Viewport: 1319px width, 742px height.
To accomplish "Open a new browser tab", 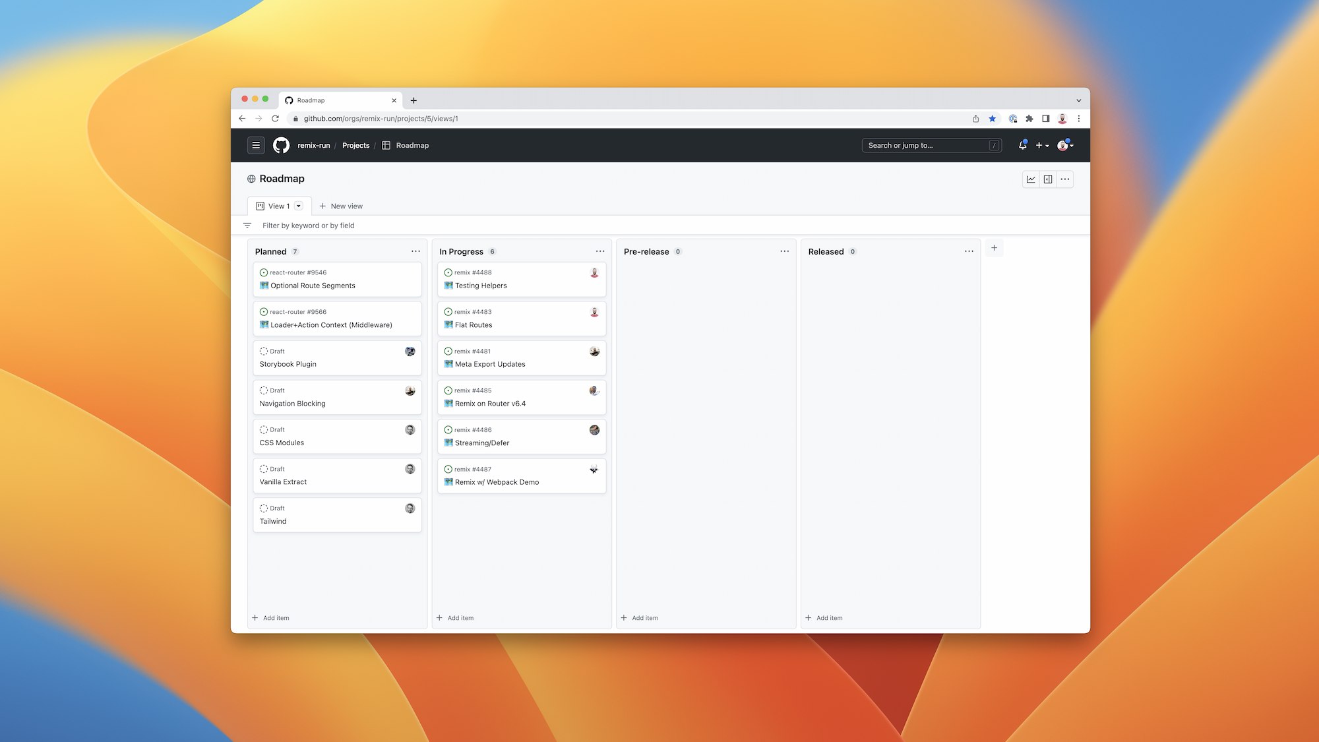I will [414, 100].
